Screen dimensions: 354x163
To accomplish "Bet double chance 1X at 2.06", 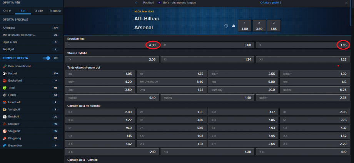I will [x=112, y=59].
